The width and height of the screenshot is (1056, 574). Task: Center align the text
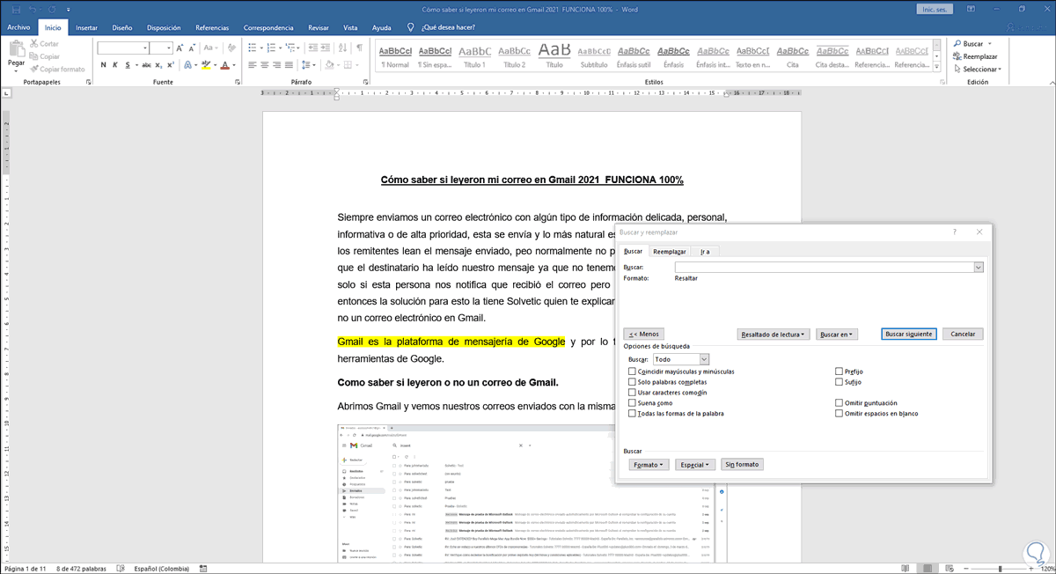264,65
